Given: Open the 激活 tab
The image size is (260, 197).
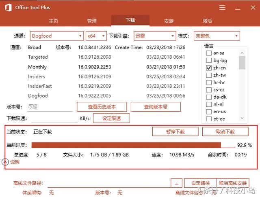Looking at the screenshot, I should point(207,21).
